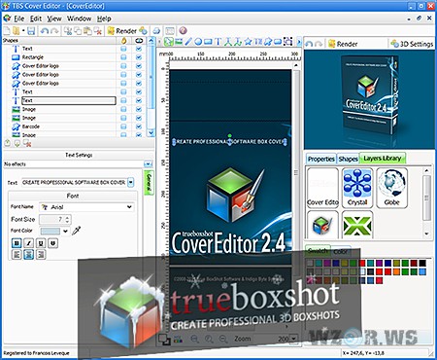The image size is (437, 360).
Task: Pick font color with eyedropper icon
Action: tap(77, 231)
